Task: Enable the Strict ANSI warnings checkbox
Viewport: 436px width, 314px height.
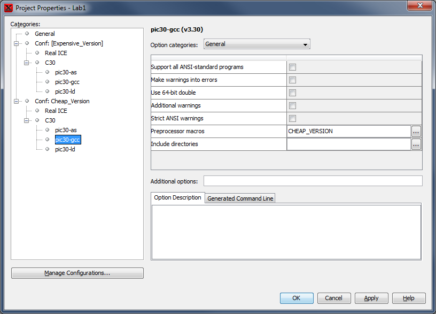Action: coord(292,119)
